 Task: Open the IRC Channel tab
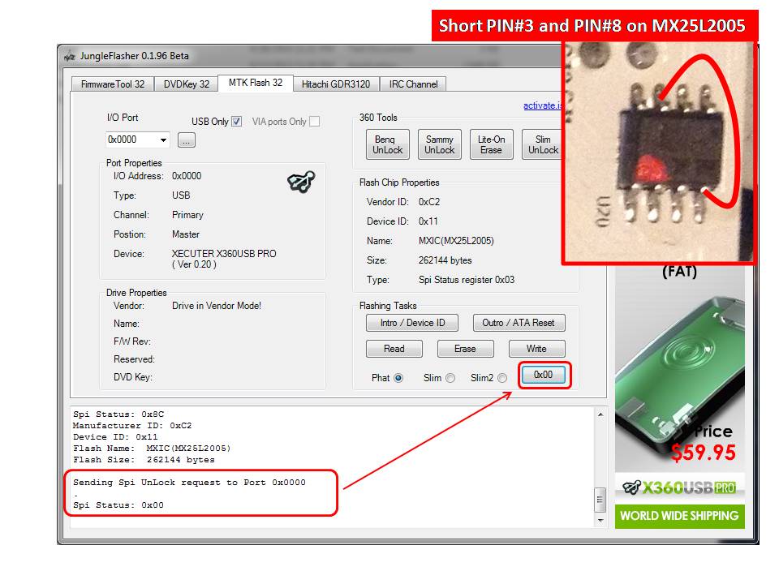coord(413,84)
